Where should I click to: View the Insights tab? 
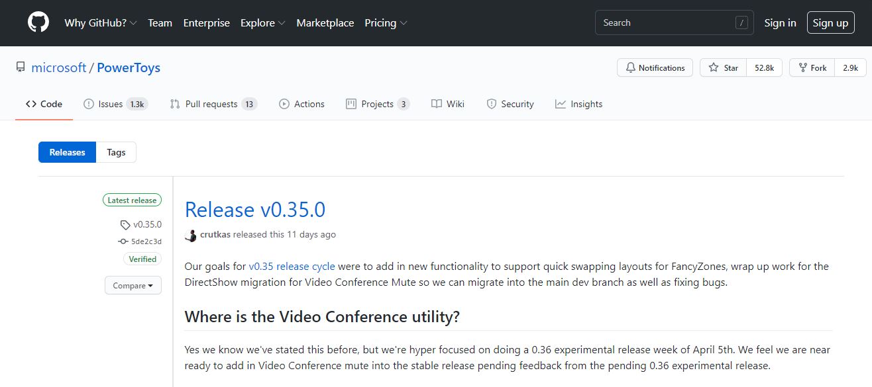(579, 104)
